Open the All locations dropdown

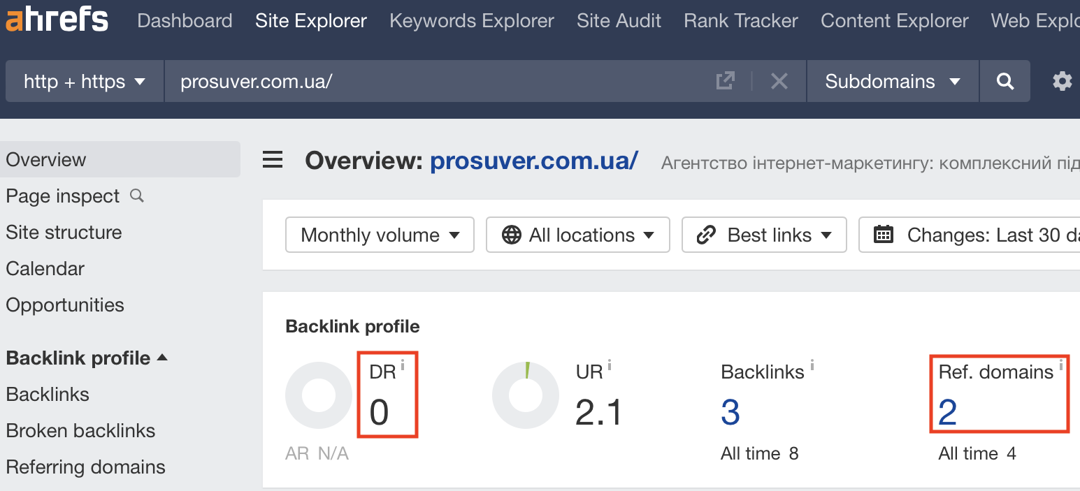pos(577,235)
